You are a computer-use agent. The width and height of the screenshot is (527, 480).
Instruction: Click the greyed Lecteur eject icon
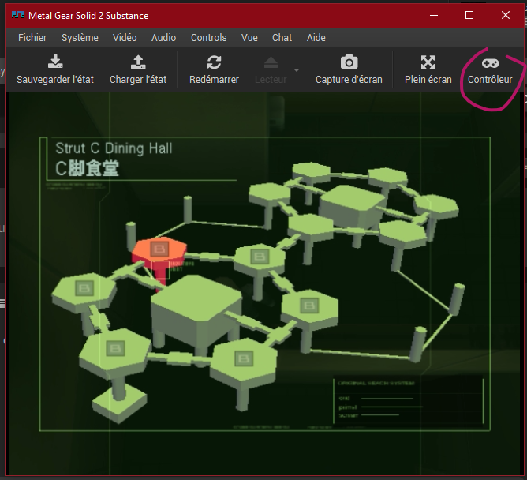pos(271,62)
